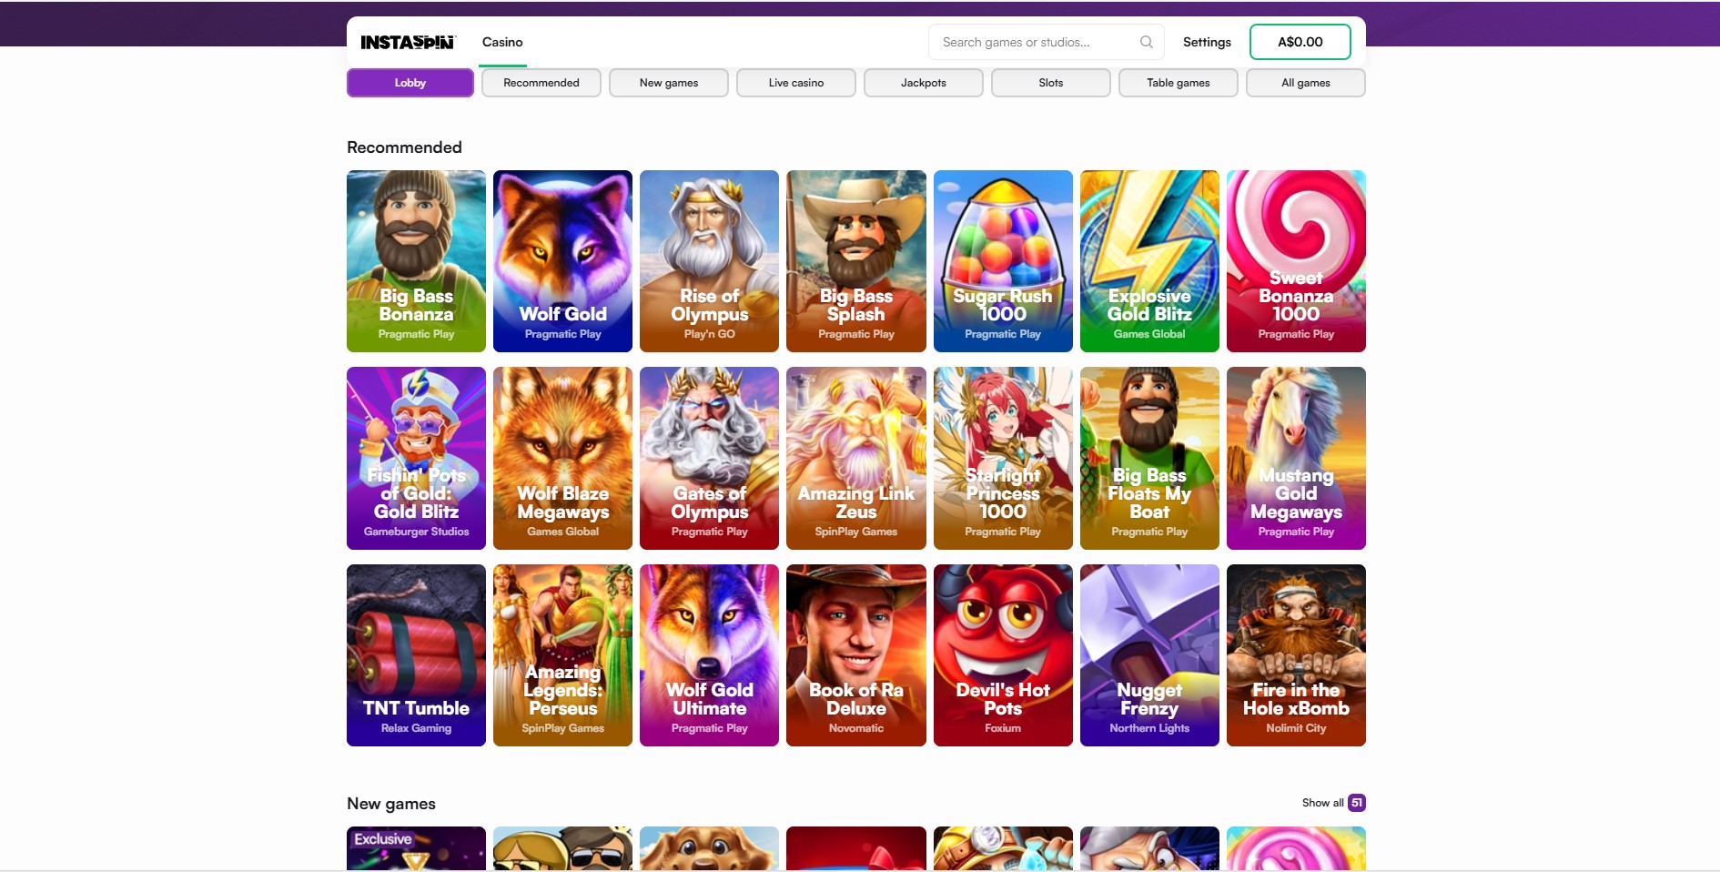Open the Wolf Gold Ultimate tile

pos(709,655)
